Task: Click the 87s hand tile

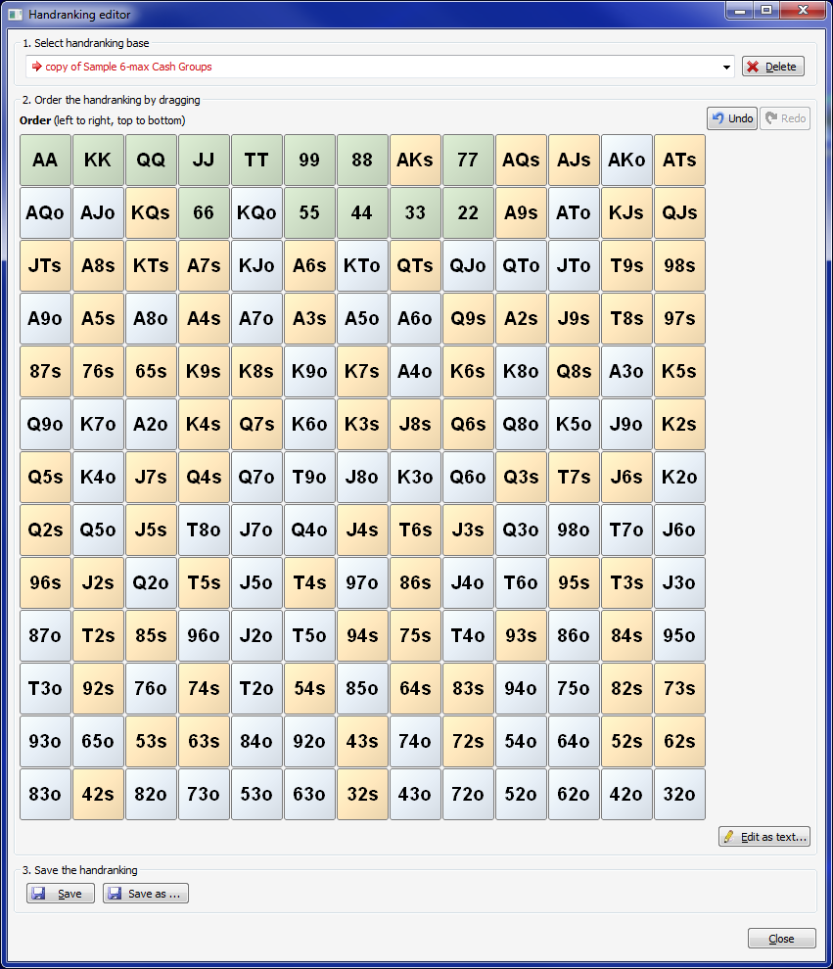Action: [x=45, y=371]
